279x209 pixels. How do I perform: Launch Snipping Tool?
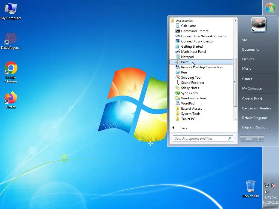201,77
